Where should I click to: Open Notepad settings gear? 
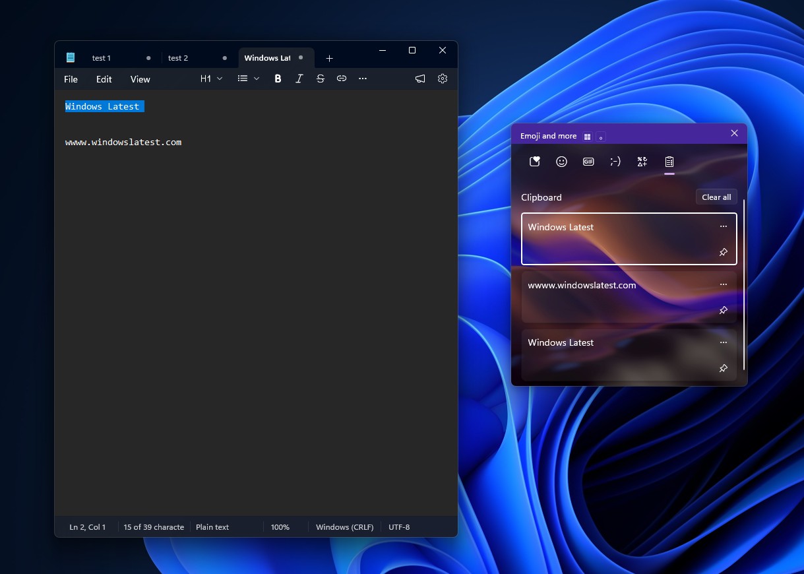(x=443, y=79)
